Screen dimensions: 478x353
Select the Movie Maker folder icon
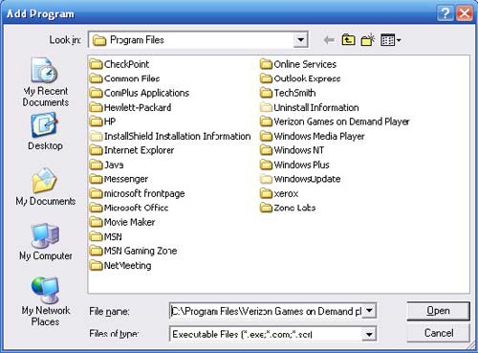coord(96,222)
